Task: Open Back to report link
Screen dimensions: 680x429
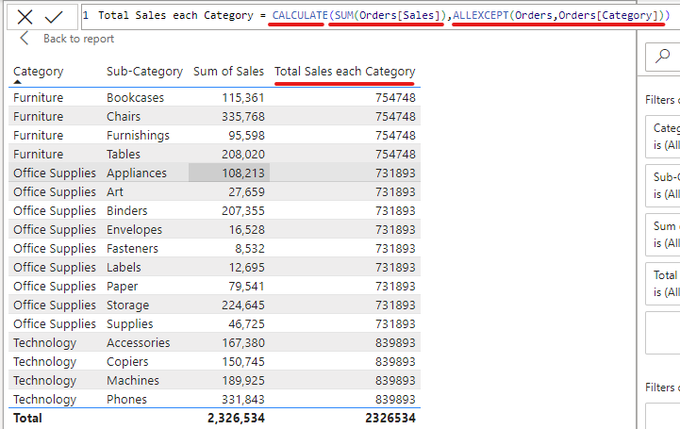Action: tap(78, 39)
